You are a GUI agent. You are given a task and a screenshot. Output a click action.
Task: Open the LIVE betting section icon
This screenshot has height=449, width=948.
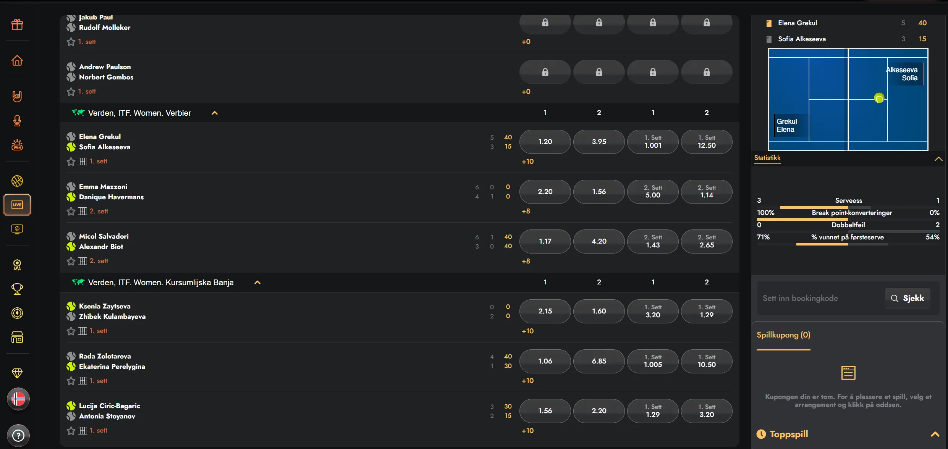(17, 205)
